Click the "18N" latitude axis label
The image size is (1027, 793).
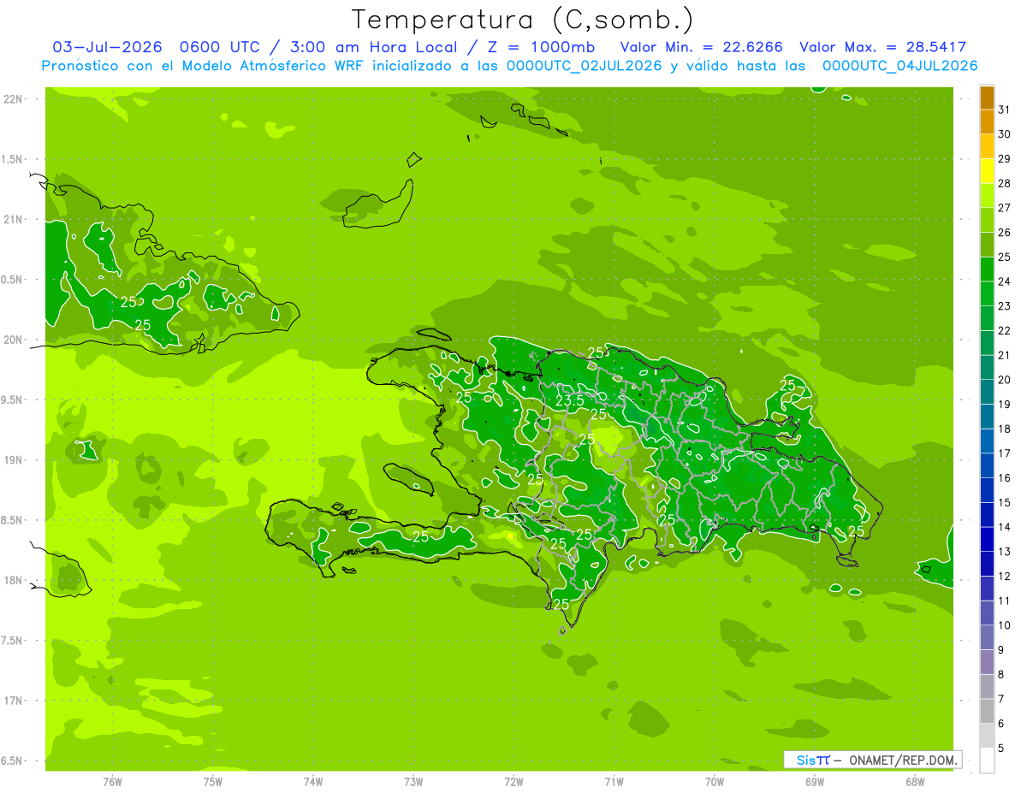click(14, 581)
